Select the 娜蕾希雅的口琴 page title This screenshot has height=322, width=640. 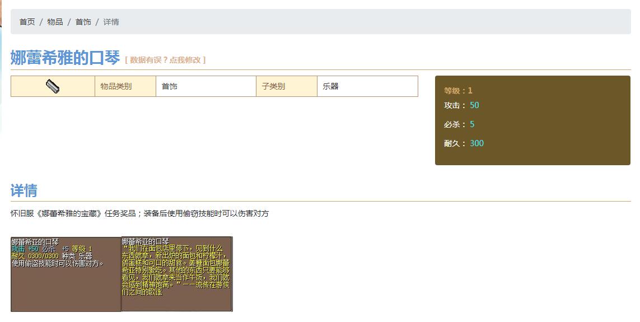[x=65, y=58]
